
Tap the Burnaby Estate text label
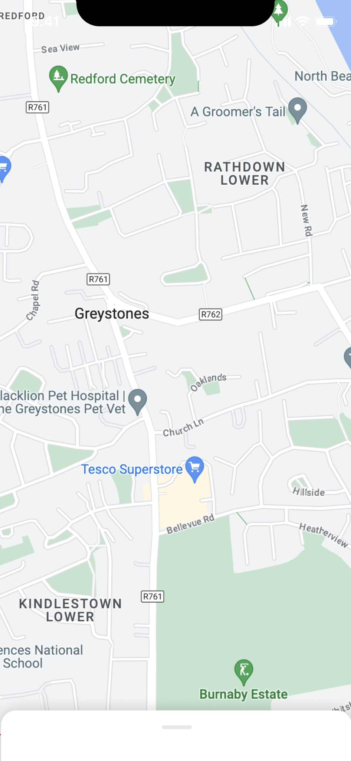243,694
